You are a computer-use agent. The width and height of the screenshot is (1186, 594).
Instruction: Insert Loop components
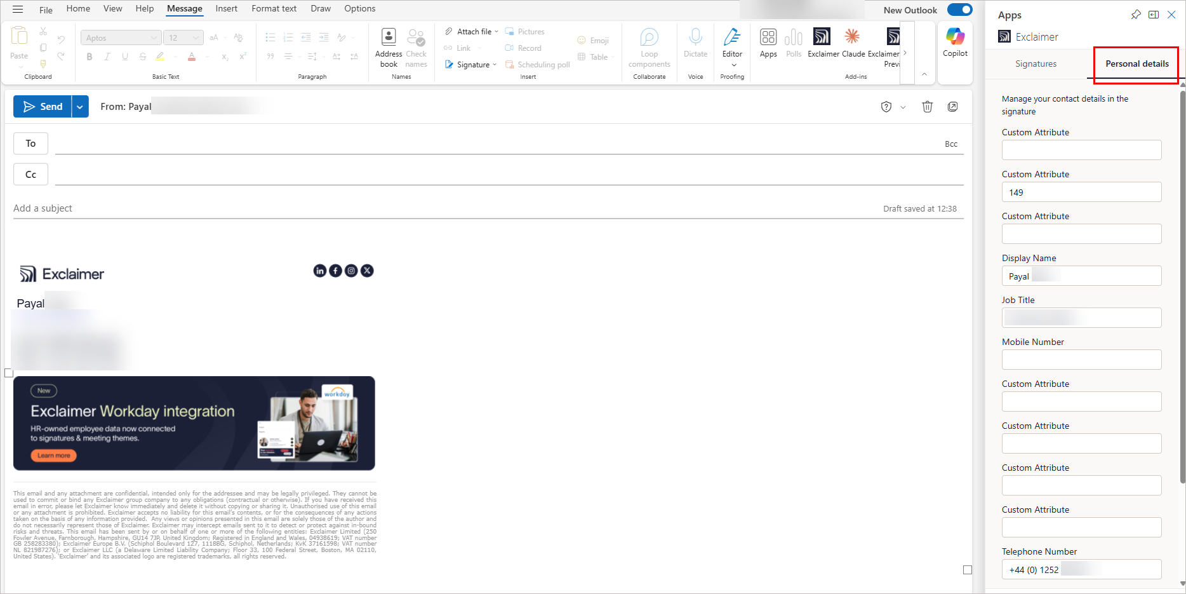click(649, 48)
